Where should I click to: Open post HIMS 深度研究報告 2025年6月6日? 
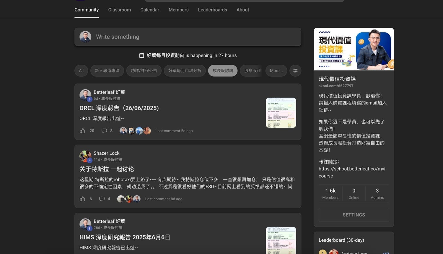(x=125, y=237)
